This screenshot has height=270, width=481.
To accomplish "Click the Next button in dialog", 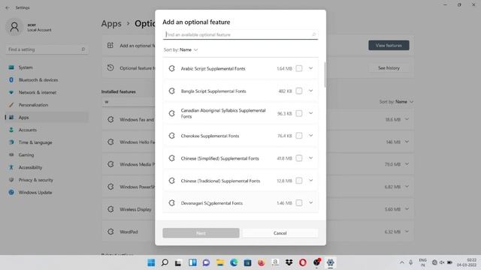I will point(201,233).
